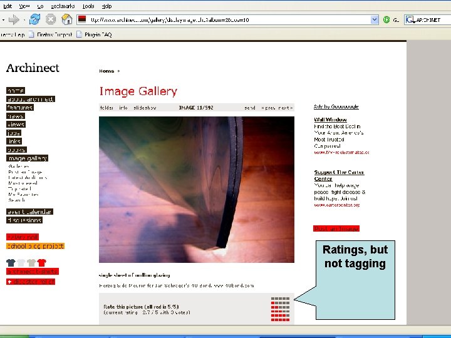Screen dimensions: 451x338
Task: Open the discussions nav item
Action: pyautogui.click(x=24, y=220)
